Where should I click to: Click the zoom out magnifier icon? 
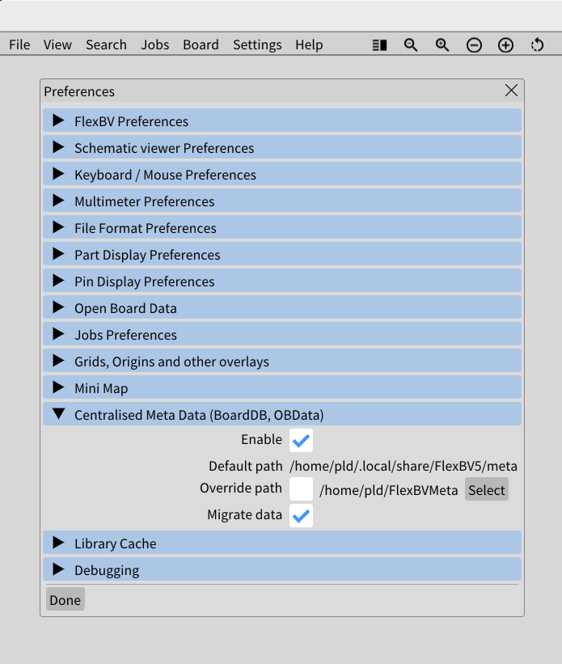point(411,45)
